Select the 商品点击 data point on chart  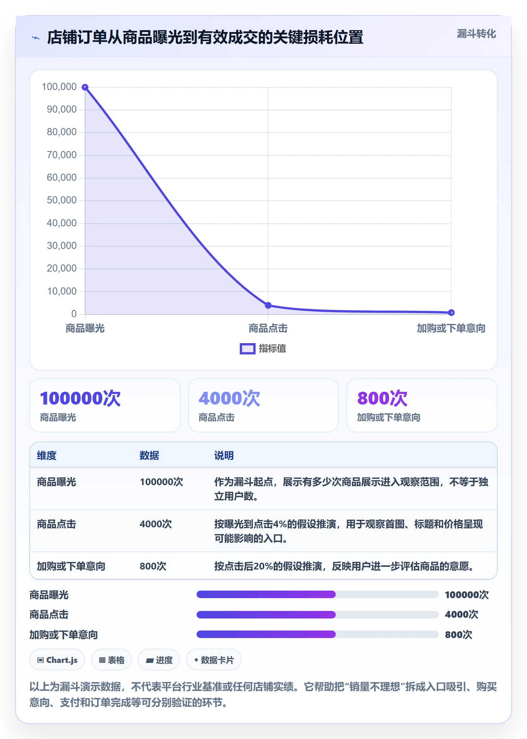point(268,305)
